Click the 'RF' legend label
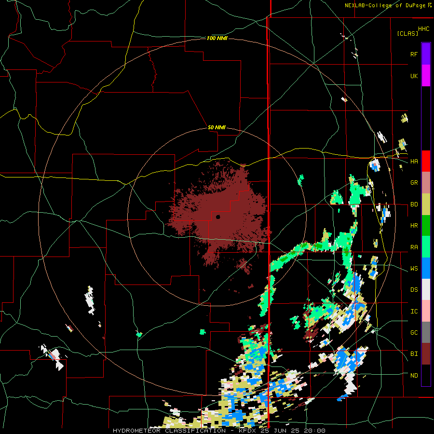Screen dimensions: 434x434 [x=414, y=54]
